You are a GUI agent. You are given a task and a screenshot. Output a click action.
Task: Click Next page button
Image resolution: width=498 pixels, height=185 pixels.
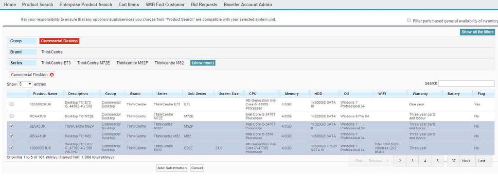pos(466,161)
